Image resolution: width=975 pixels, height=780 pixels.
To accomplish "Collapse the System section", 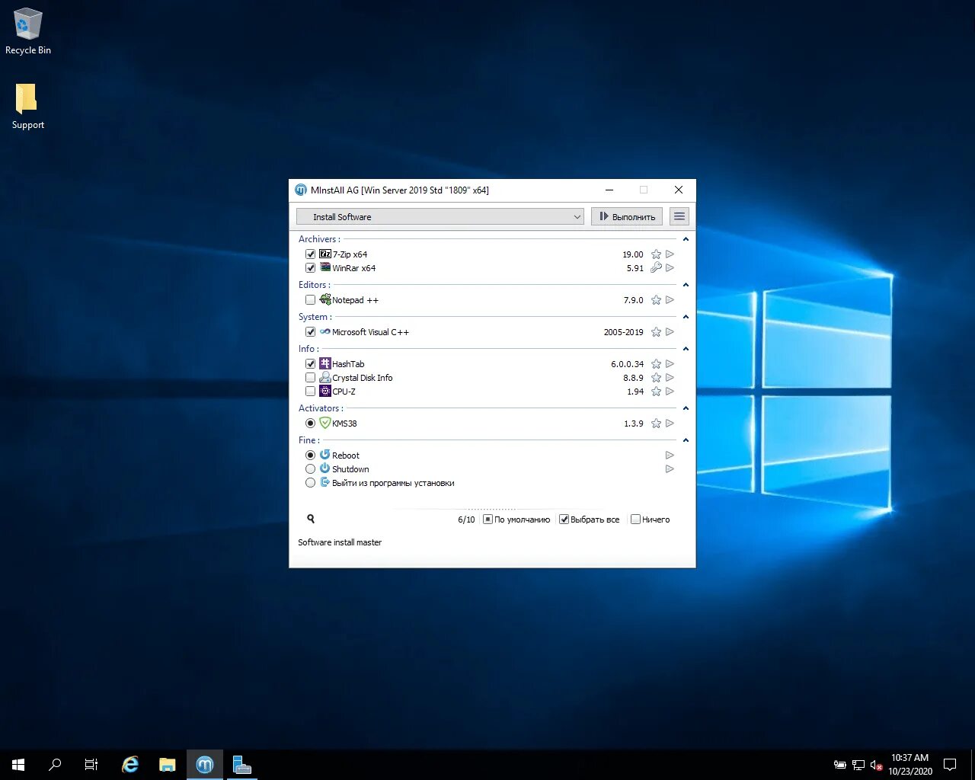I will click(x=686, y=317).
